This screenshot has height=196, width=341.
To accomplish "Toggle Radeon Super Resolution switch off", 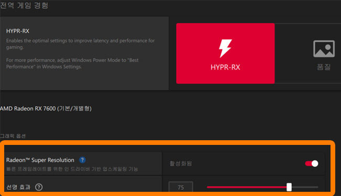I will 312,164.
